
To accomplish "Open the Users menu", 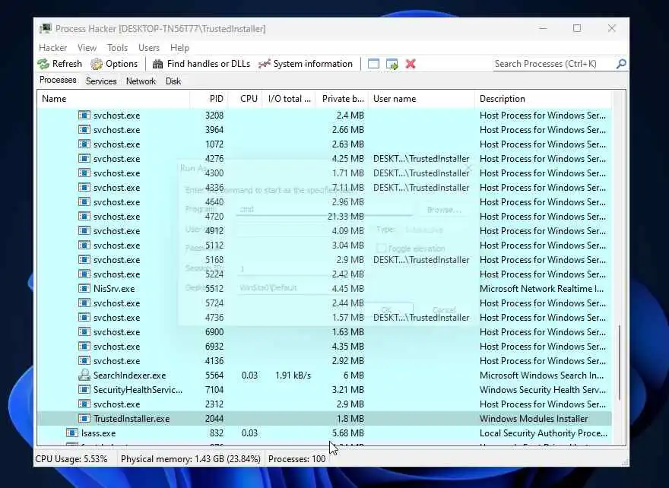I will coord(149,48).
